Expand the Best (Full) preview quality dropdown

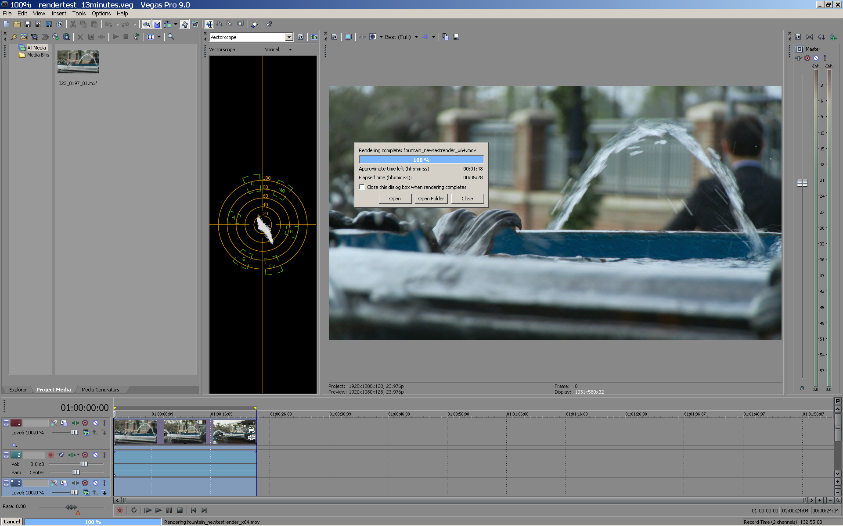[416, 37]
